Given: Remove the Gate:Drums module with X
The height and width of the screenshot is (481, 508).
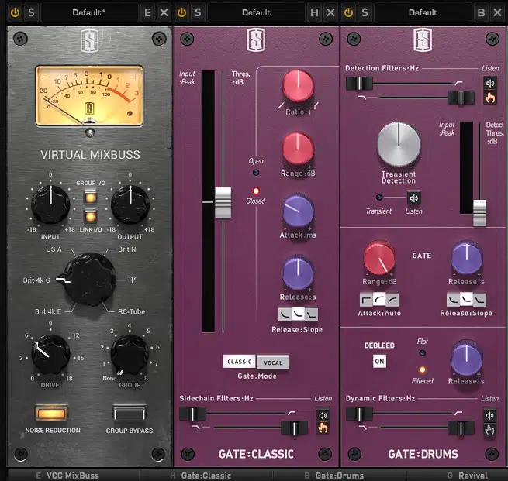Looking at the screenshot, I should pyautogui.click(x=498, y=12).
